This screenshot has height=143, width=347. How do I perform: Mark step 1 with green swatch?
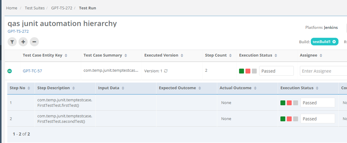tap(283, 103)
